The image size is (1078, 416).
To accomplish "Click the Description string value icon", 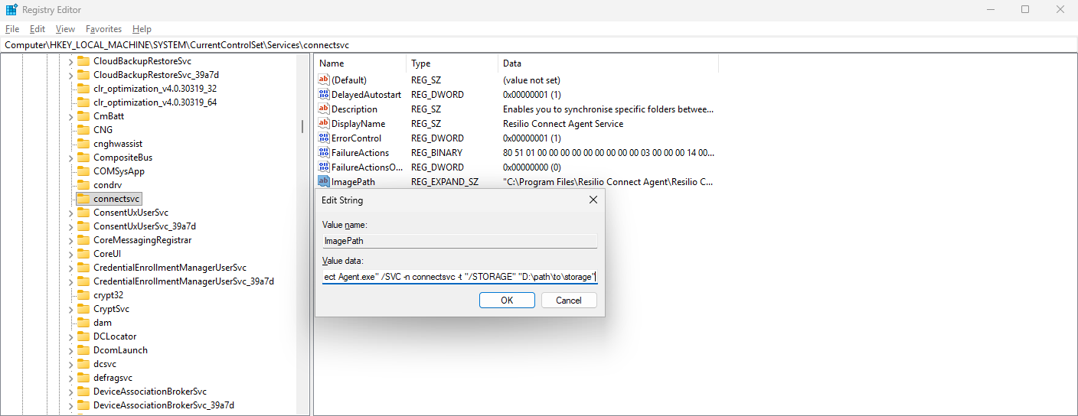I will coord(324,109).
